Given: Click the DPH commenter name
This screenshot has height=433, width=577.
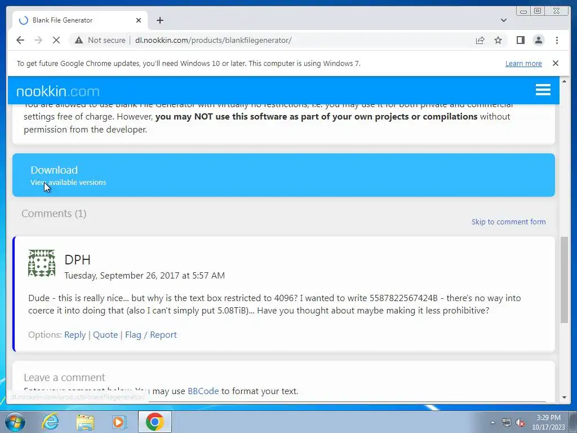Looking at the screenshot, I should [x=77, y=259].
